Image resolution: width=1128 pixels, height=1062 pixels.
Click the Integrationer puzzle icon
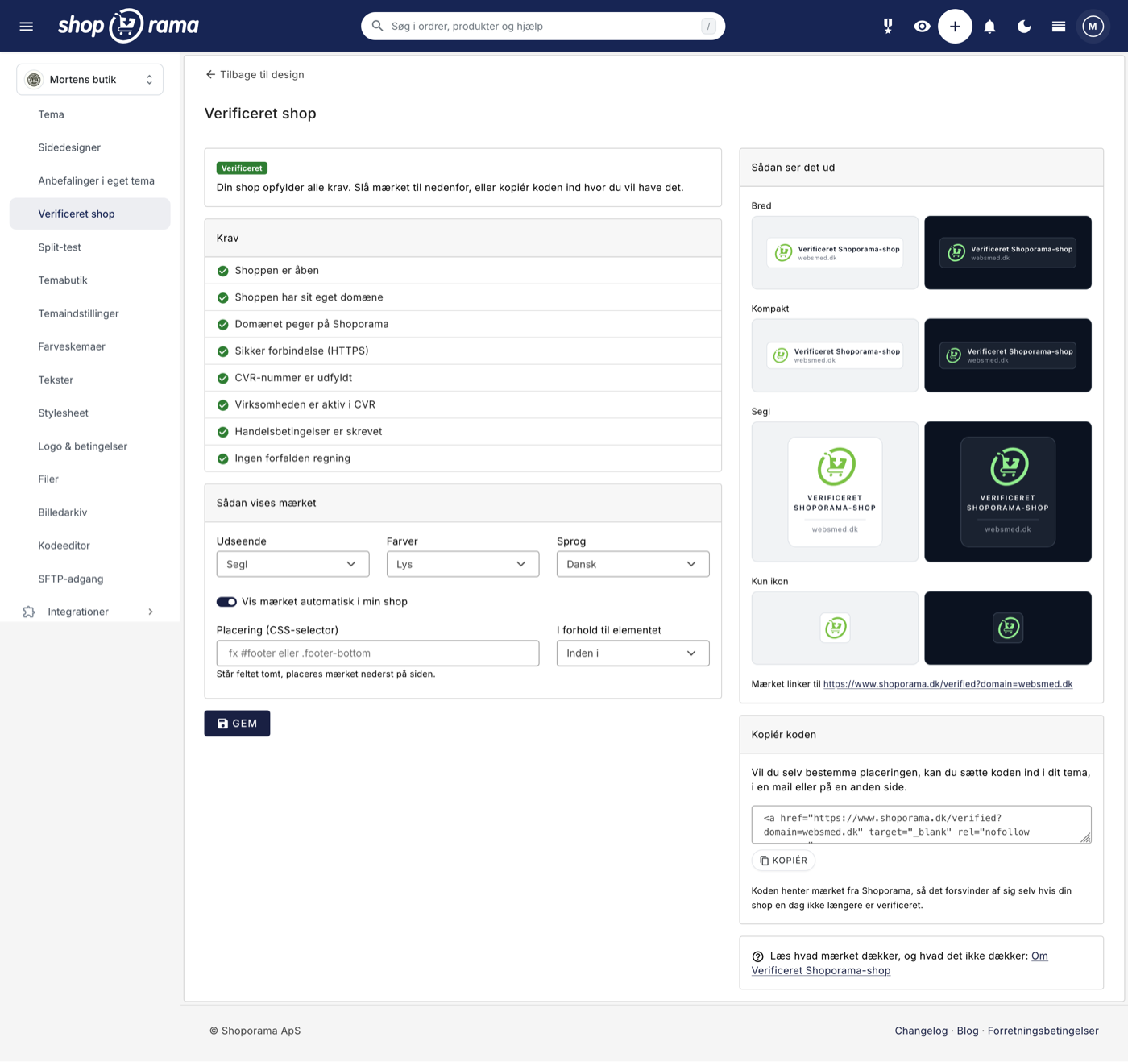click(29, 612)
